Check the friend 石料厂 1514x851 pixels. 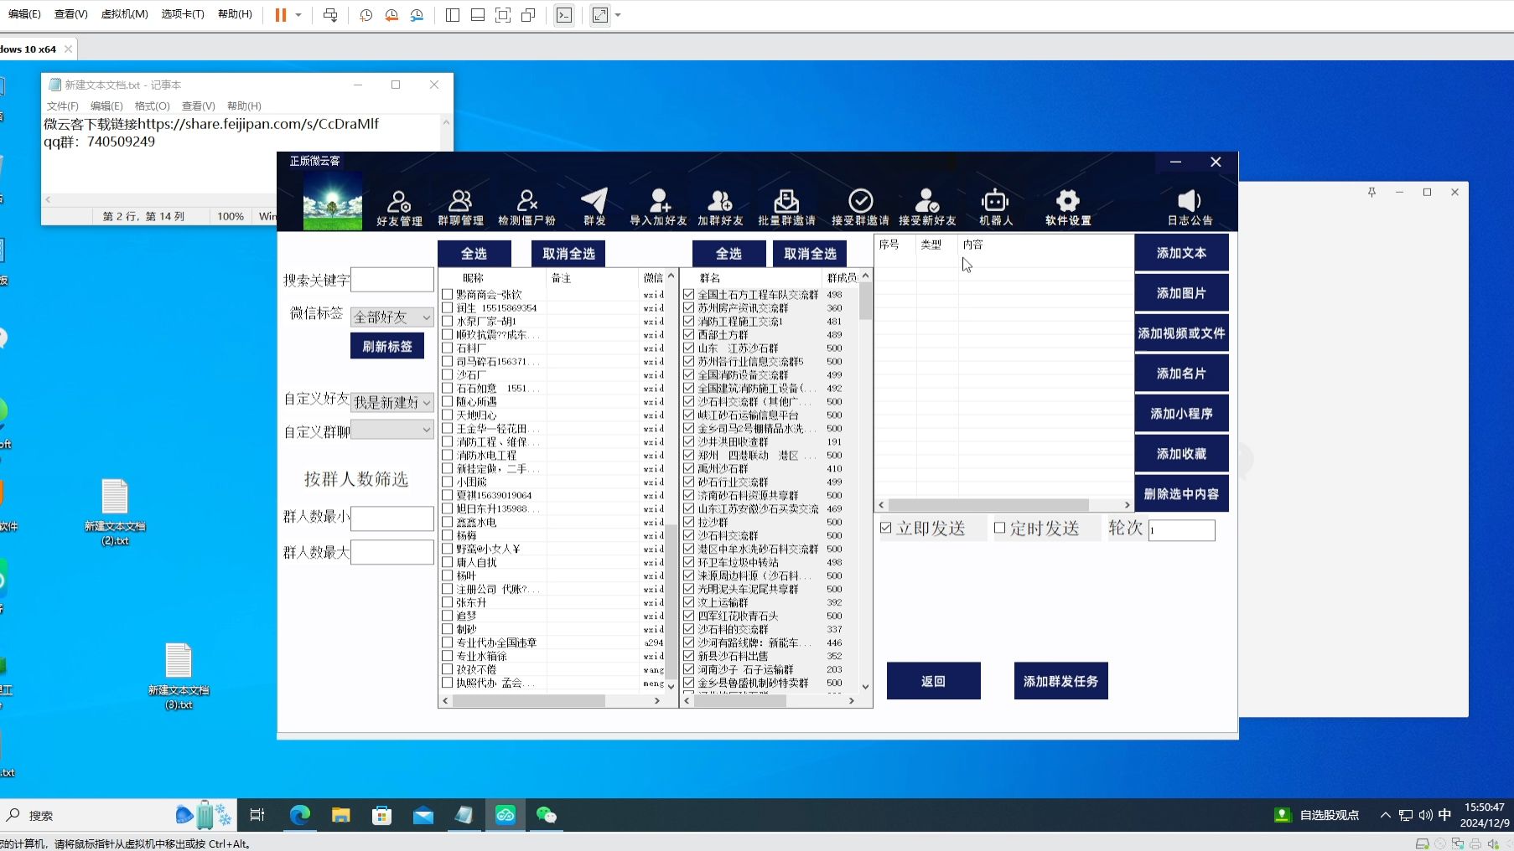pos(448,348)
